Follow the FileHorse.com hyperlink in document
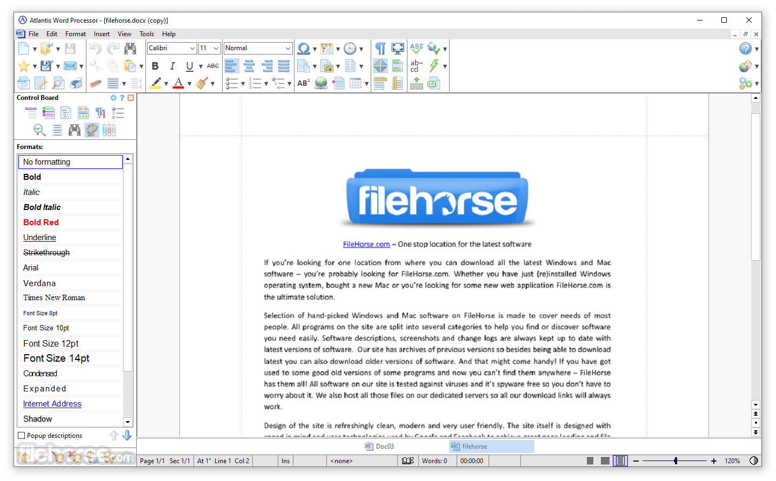Viewport: 776px width, 481px height. [366, 245]
